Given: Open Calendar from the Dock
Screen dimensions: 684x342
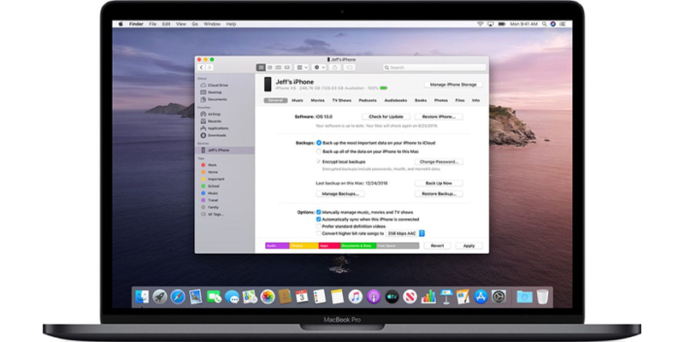Looking at the screenshot, I should click(302, 297).
